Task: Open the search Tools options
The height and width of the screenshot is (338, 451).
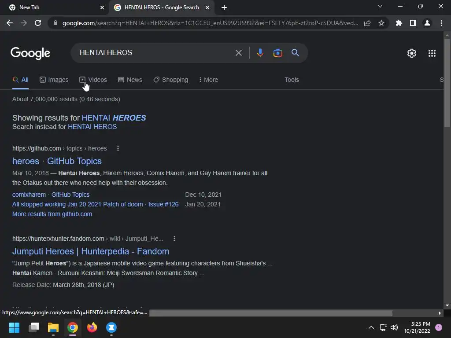Action: point(292,80)
